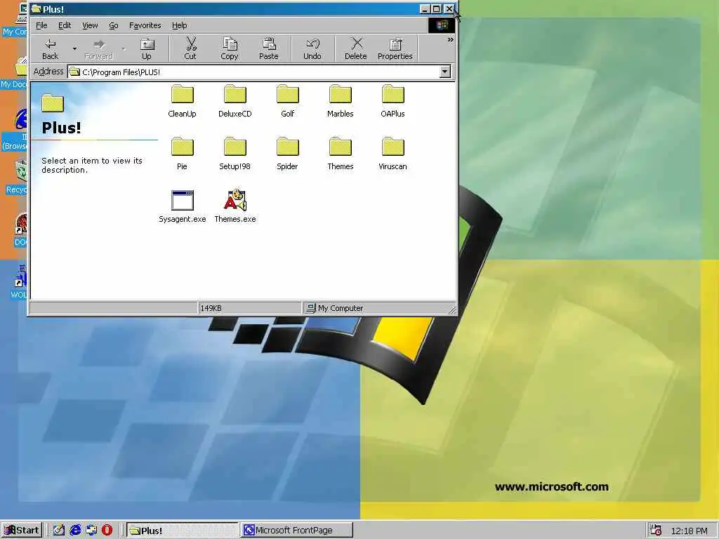Image resolution: width=719 pixels, height=539 pixels.
Task: Select the CleanUp folder
Action: click(x=182, y=101)
